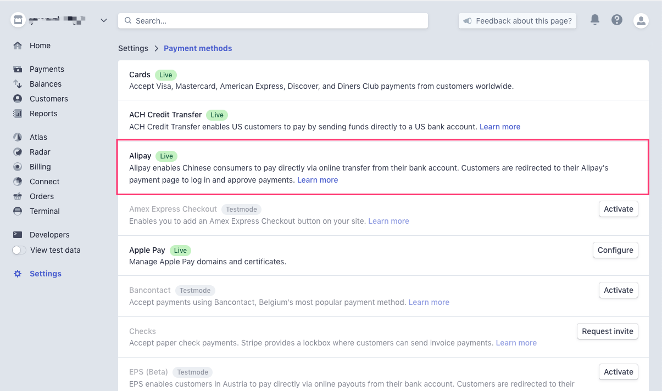Click the Search input field
This screenshot has height=391, width=662.
[x=273, y=21]
